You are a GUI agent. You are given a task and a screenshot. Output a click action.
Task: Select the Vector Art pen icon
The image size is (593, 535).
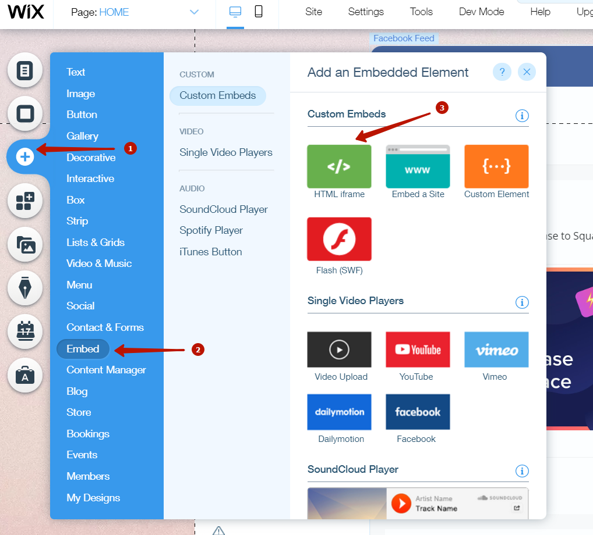pyautogui.click(x=25, y=288)
